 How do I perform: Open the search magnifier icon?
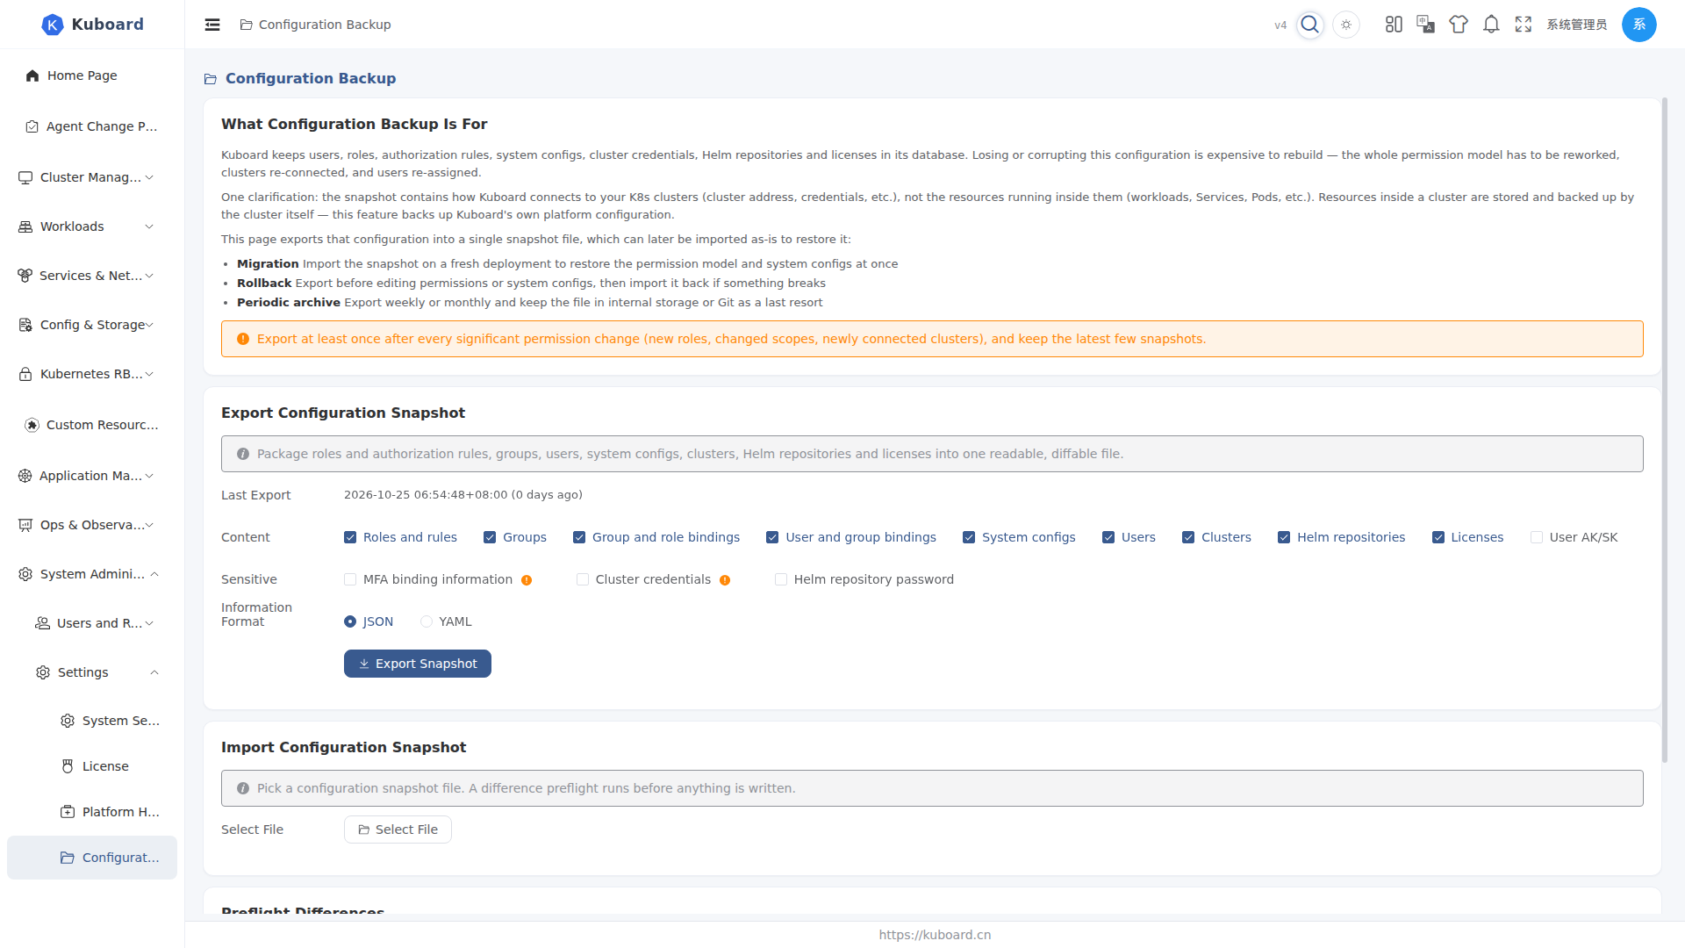pos(1310,25)
